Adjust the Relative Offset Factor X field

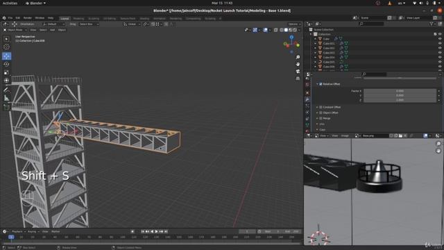pos(400,91)
